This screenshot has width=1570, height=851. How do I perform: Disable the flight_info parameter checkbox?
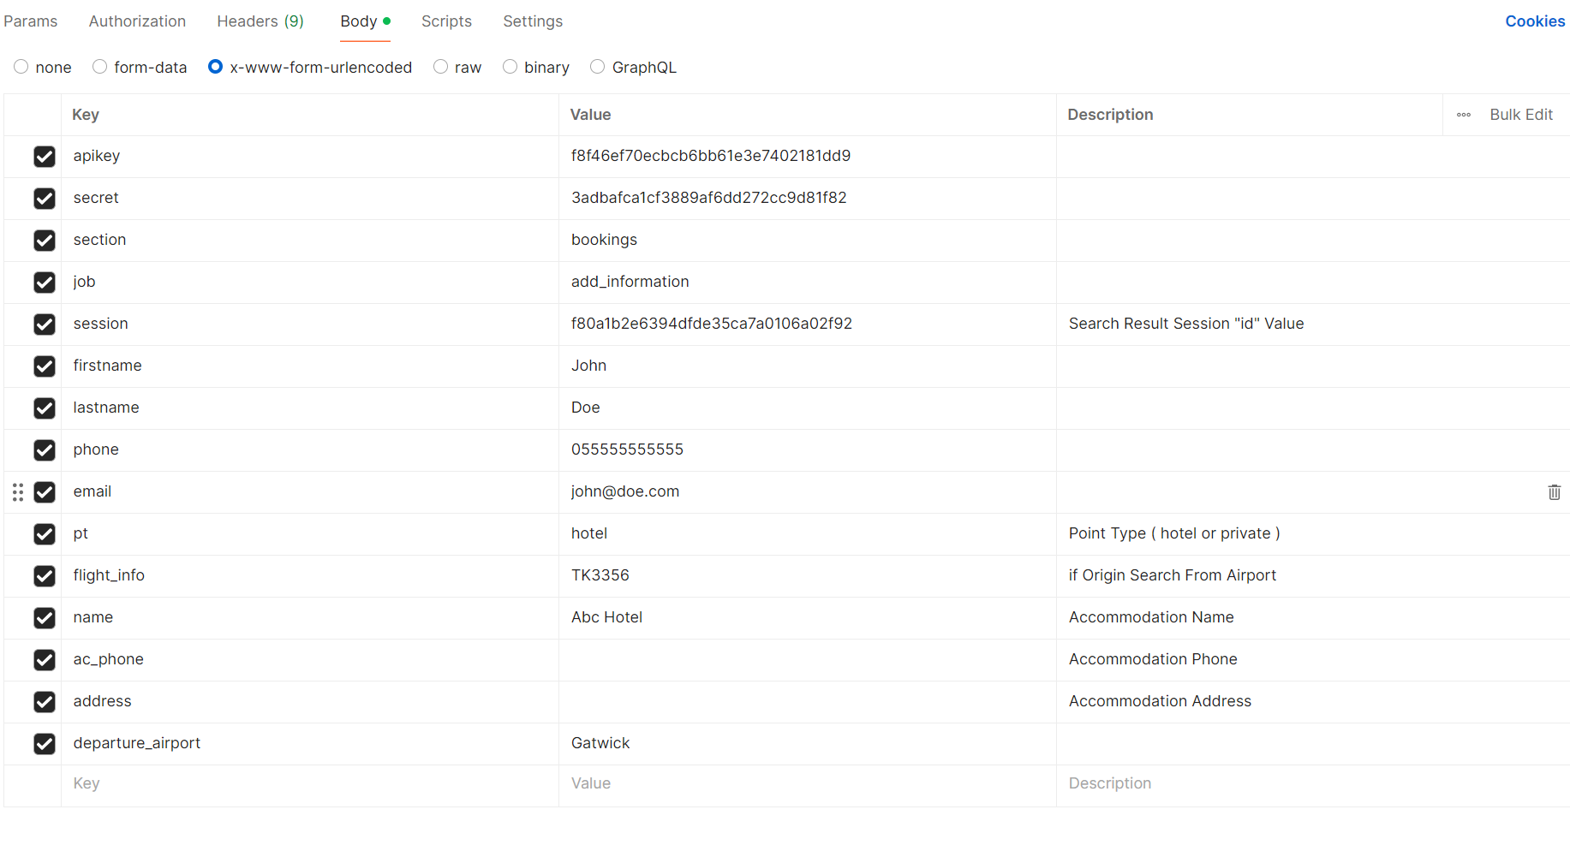[x=45, y=576]
